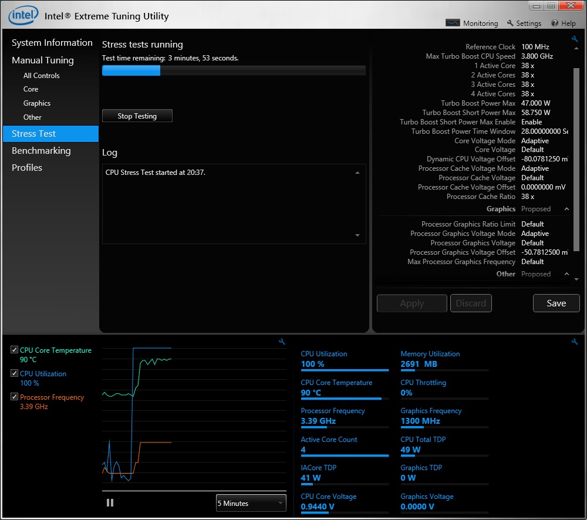The image size is (587, 520).
Task: Click the Save button
Action: pos(556,303)
